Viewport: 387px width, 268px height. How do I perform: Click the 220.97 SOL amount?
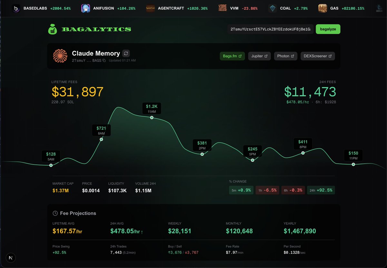[x=63, y=102]
